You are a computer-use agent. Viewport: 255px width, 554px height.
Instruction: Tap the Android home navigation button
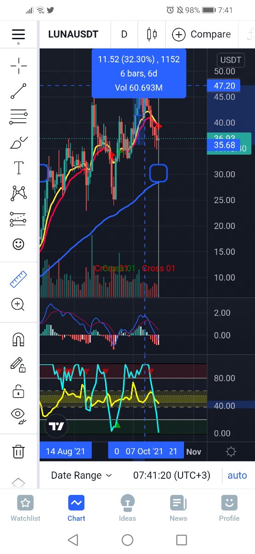point(127,540)
